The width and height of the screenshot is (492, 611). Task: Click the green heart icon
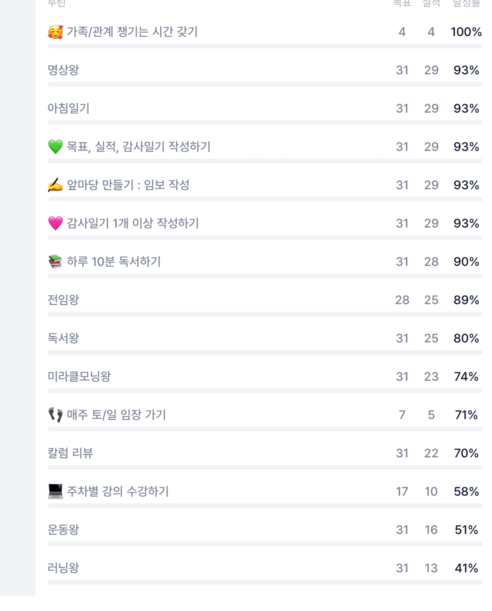pos(55,147)
